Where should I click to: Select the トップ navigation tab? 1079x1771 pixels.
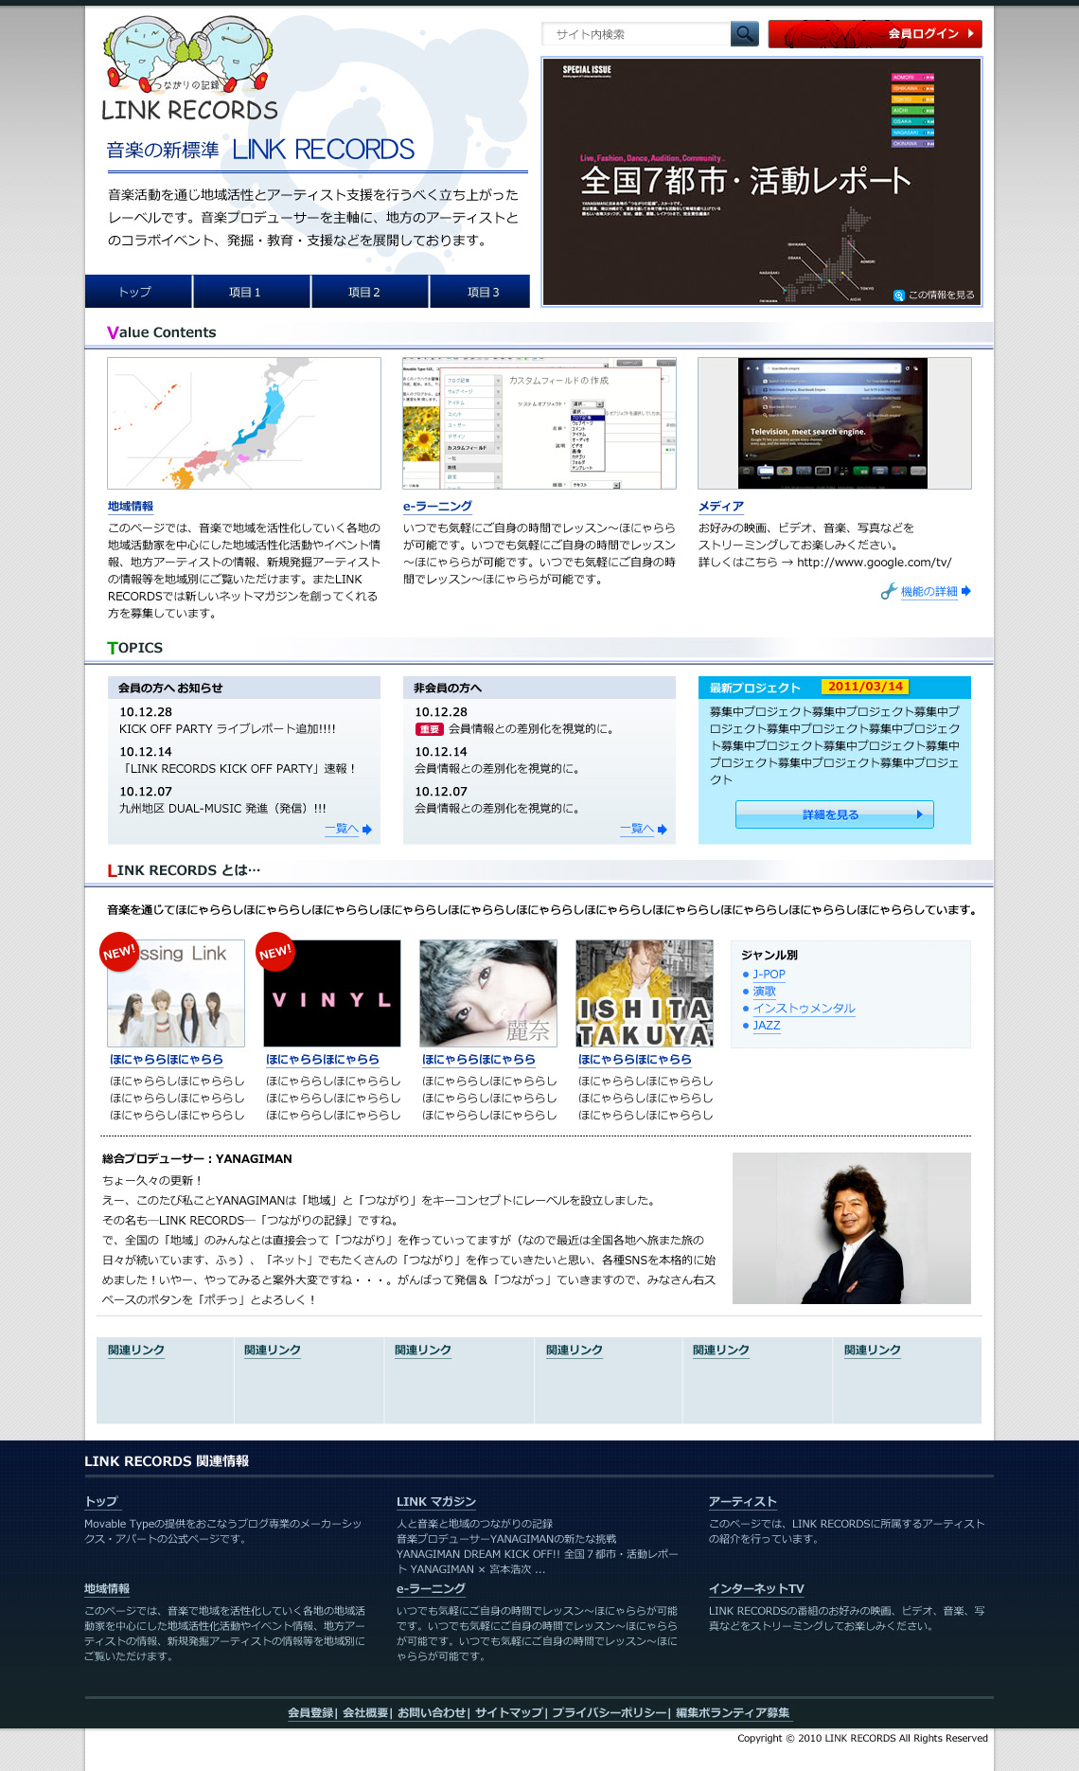click(138, 292)
